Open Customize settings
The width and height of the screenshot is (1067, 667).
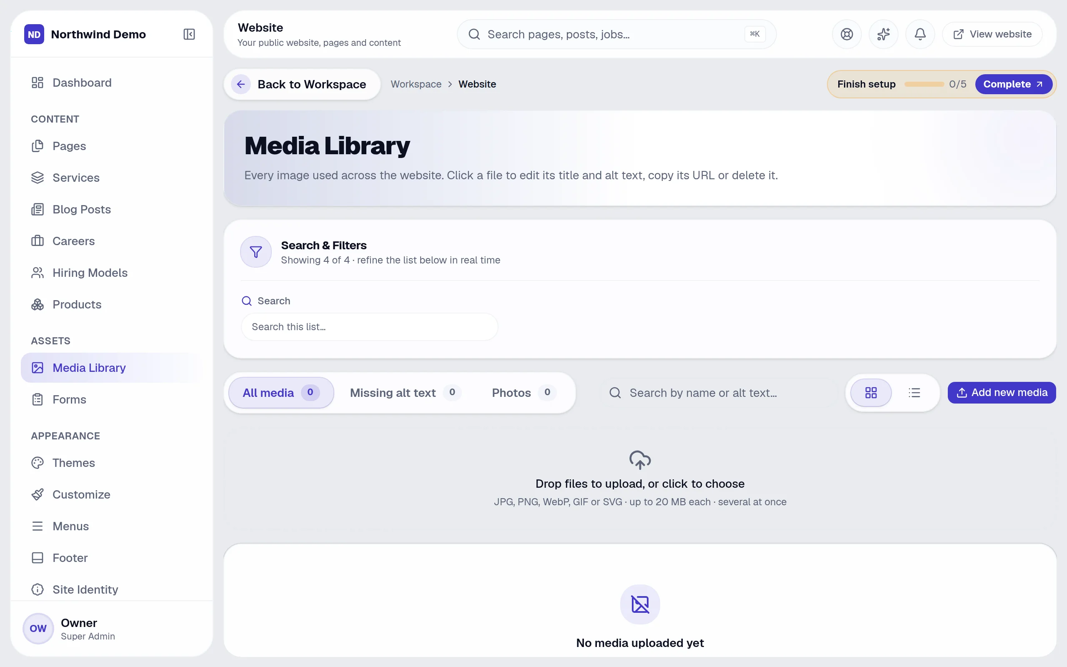click(x=112, y=494)
